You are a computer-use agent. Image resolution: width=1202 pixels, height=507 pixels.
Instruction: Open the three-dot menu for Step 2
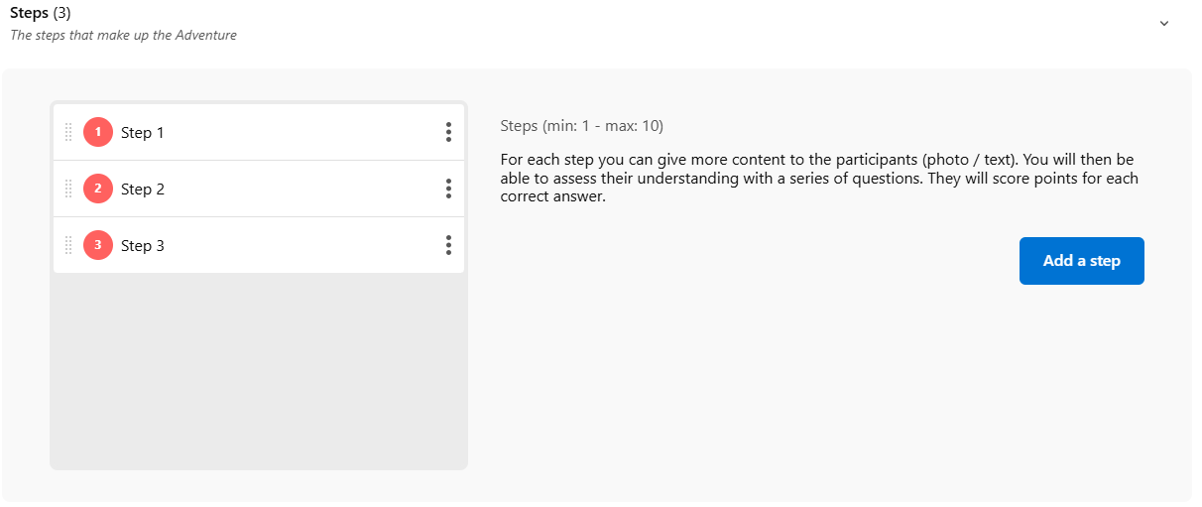click(x=448, y=189)
